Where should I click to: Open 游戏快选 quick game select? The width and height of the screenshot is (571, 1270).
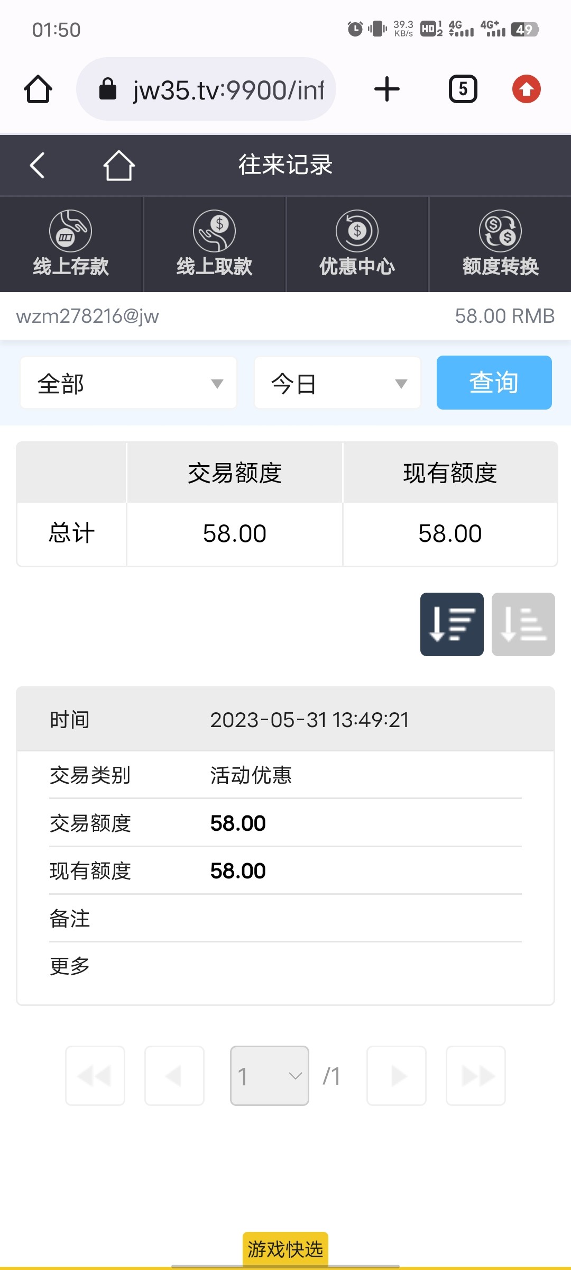click(285, 1249)
